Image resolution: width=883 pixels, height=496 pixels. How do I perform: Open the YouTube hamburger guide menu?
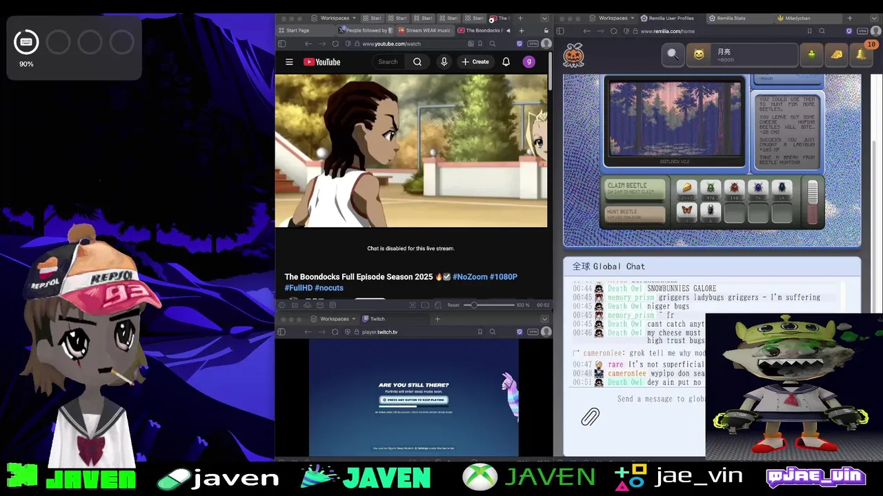[289, 62]
